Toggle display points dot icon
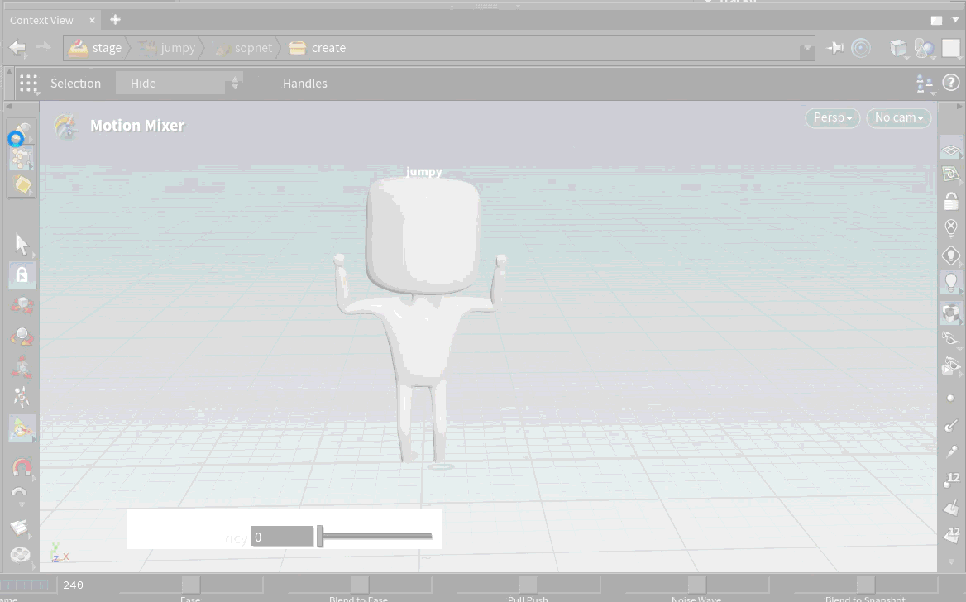Image resolution: width=966 pixels, height=602 pixels. (950, 398)
